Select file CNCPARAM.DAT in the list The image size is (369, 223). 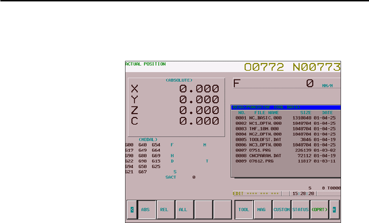click(x=286, y=156)
